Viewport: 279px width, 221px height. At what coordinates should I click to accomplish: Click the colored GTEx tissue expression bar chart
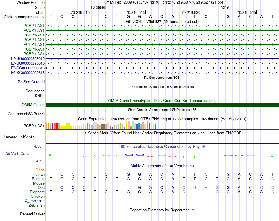tap(101, 125)
